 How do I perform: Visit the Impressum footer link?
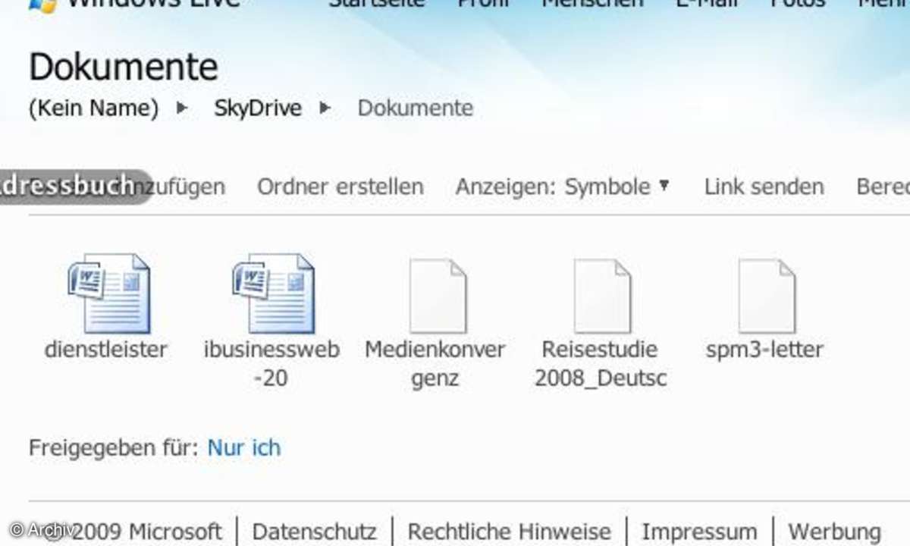click(699, 532)
